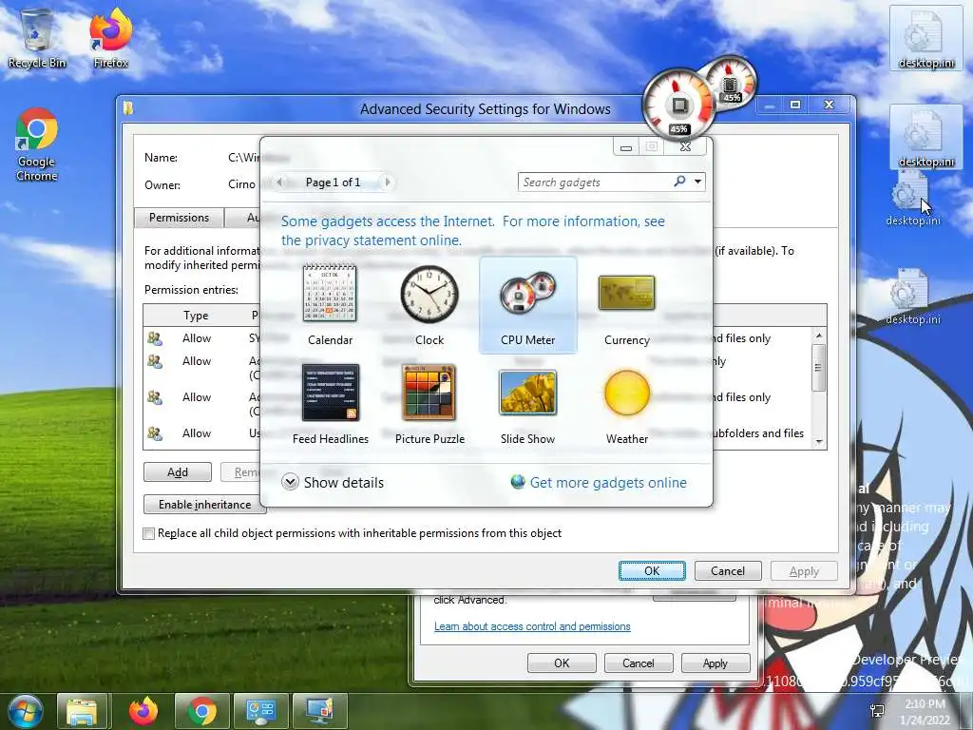Click Apply in Advanced Security Settings
Image resolution: width=973 pixels, height=730 pixels.
click(804, 570)
